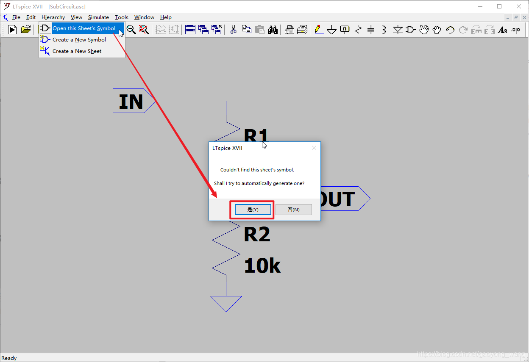Click the Print setup icon
This screenshot has width=529, height=362.
[x=302, y=30]
